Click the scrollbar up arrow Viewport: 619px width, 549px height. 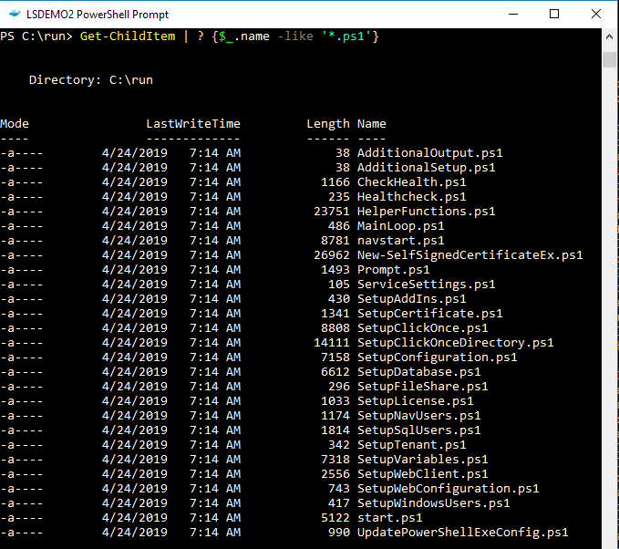coord(610,38)
